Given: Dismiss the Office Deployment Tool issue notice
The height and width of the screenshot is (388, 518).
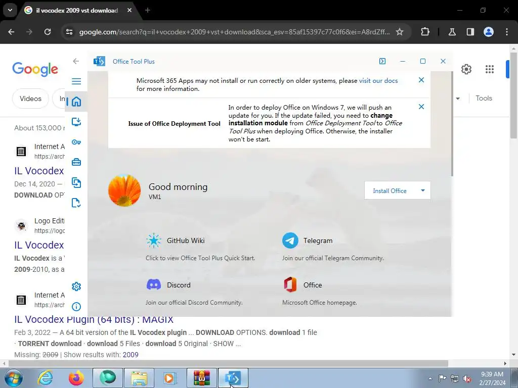Looking at the screenshot, I should [x=421, y=107].
